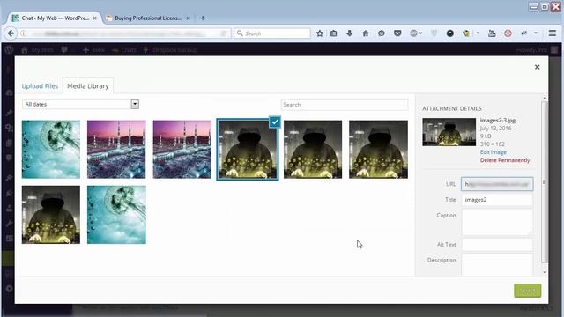Close the Chat My Web WordPress tab
Image resolution: width=564 pixels, height=317 pixels.
(94, 18)
